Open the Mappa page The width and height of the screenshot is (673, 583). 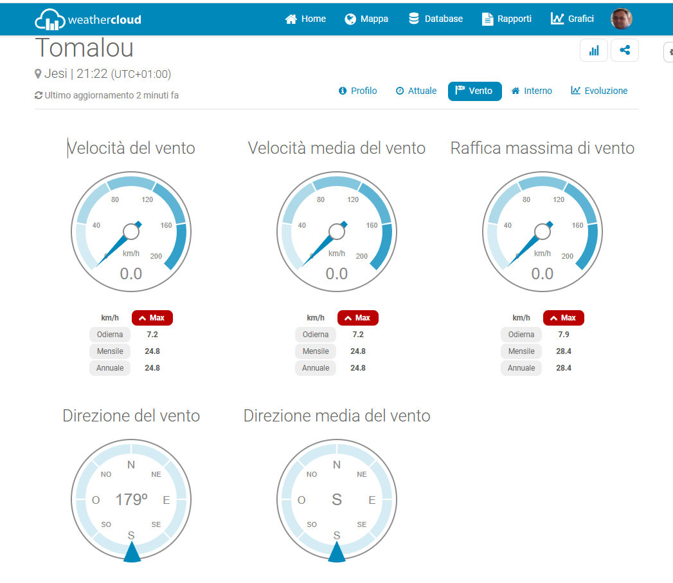point(366,19)
